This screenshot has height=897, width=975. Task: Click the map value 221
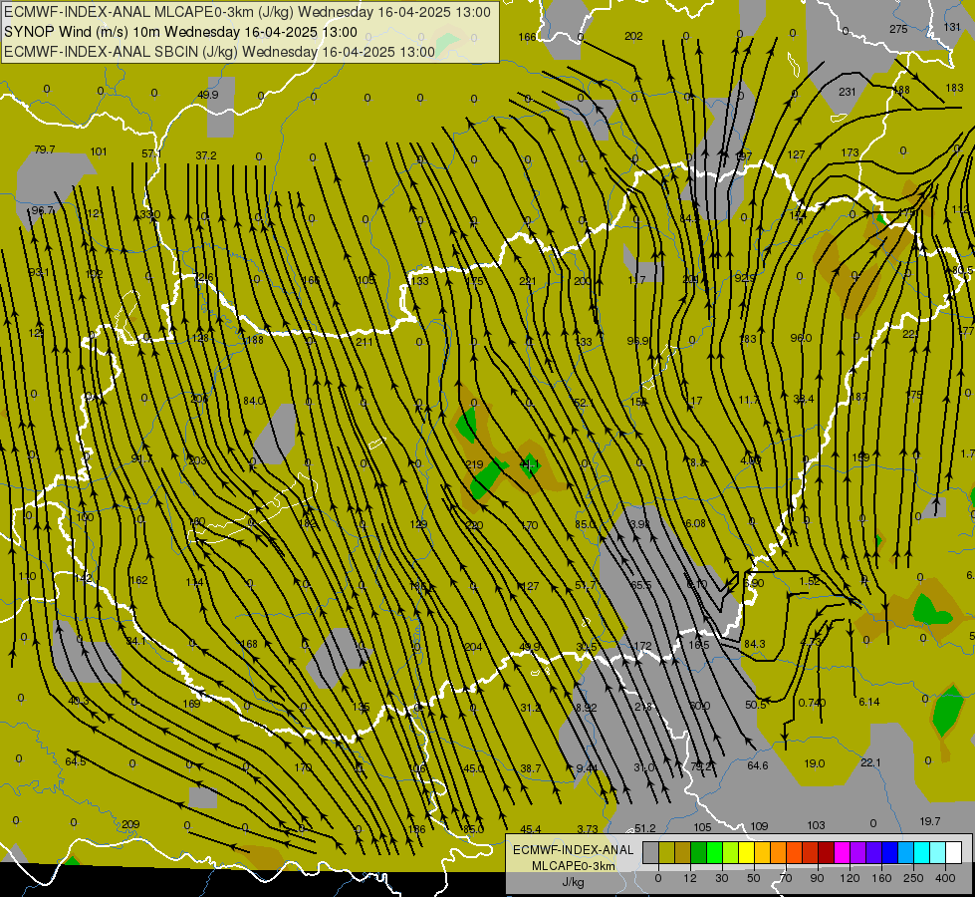point(527,281)
